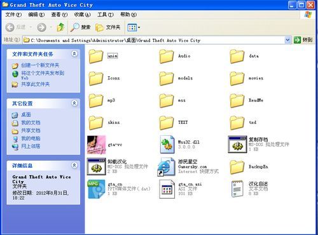Select the gta-vc executable icon
This screenshot has width=318, height=235.
coord(96,145)
